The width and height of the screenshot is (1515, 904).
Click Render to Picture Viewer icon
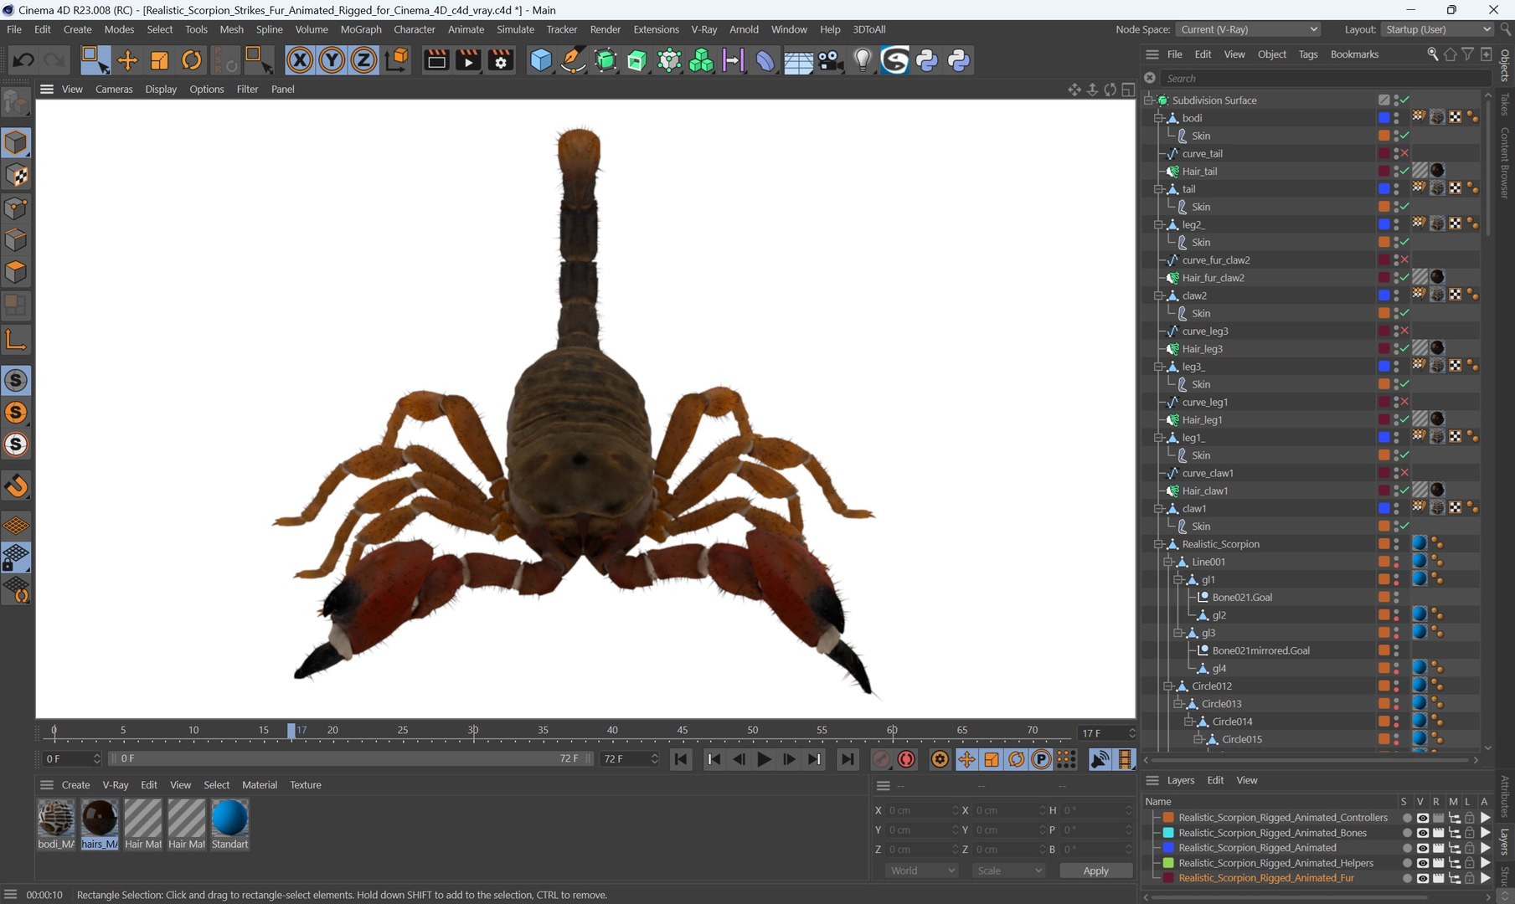468,60
